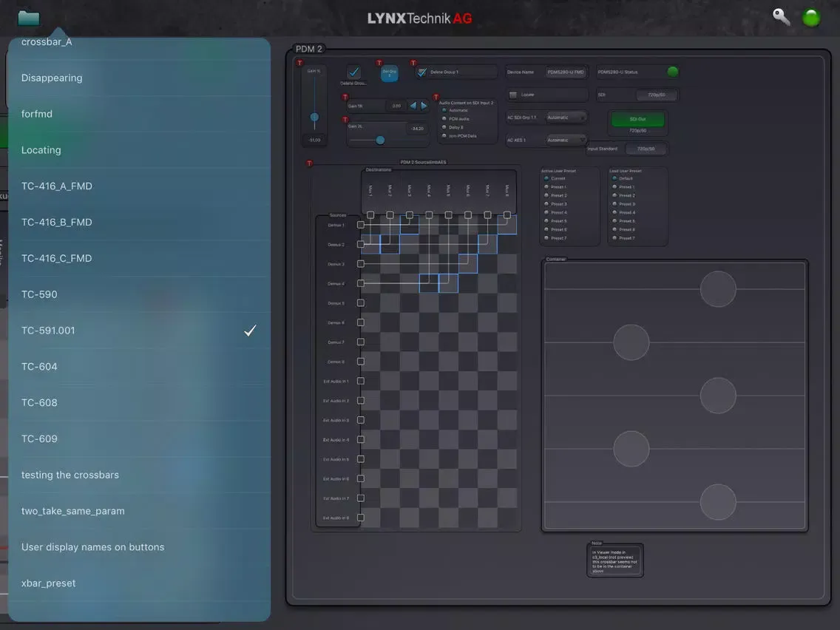The image size is (840, 630).
Task: Choose testing the crossbars entry
Action: pos(139,475)
